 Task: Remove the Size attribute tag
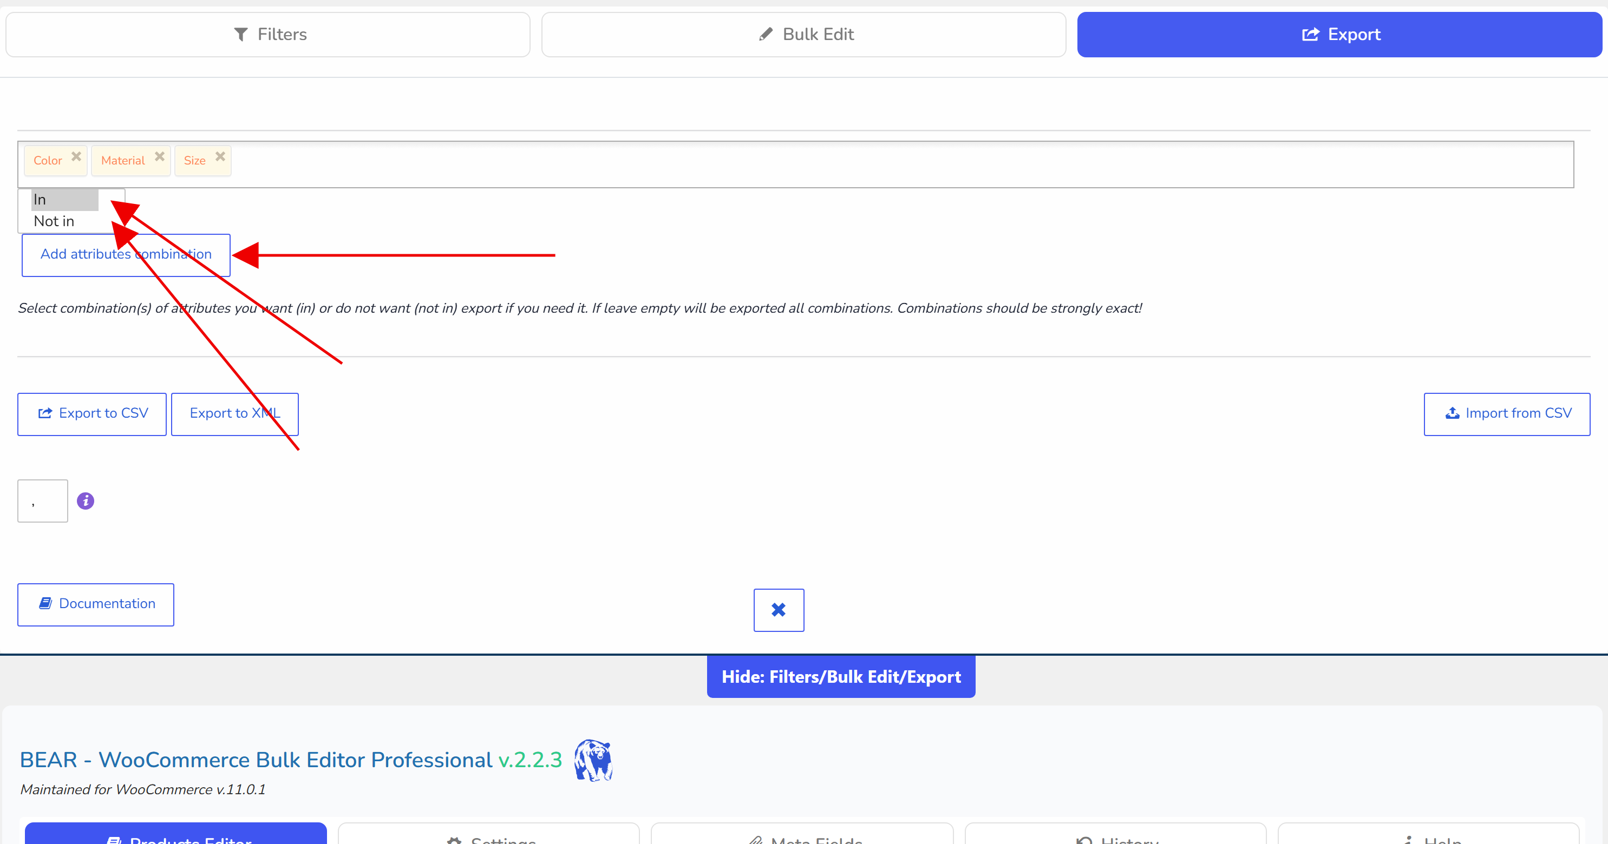pyautogui.click(x=220, y=156)
